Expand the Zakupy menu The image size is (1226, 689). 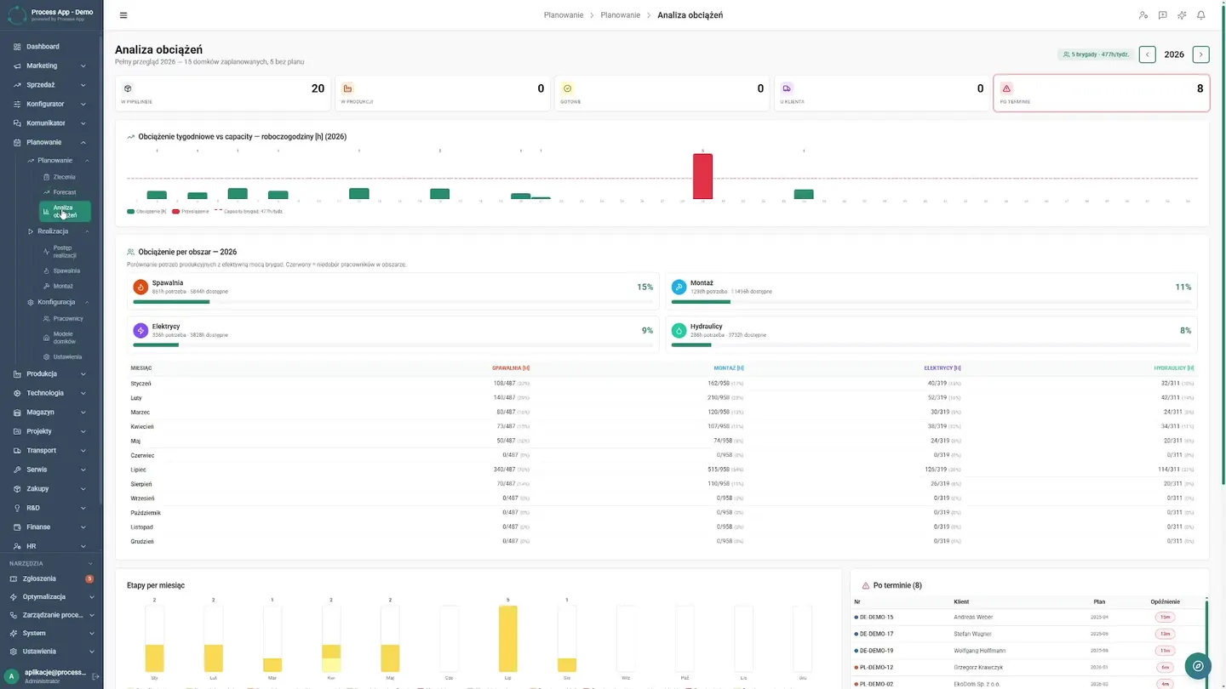51,488
